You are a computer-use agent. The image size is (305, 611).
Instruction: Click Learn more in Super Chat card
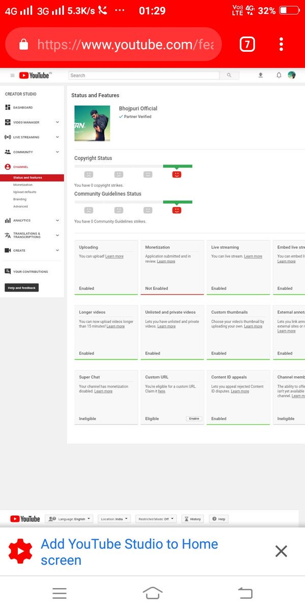click(103, 391)
